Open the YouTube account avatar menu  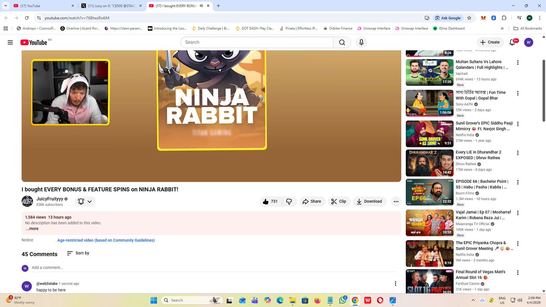[x=528, y=42]
